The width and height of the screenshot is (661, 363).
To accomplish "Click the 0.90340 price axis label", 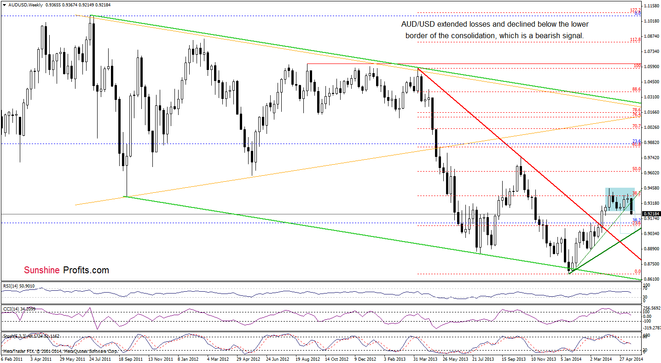I will 651,234.
